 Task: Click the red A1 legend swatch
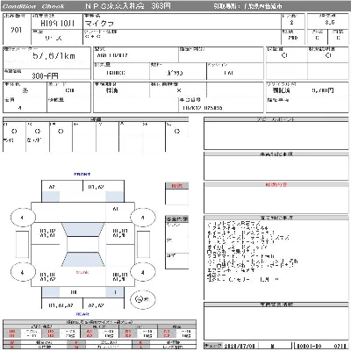coord(90,332)
